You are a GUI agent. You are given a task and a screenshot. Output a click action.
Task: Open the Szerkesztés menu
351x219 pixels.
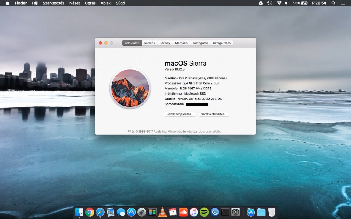point(54,3)
